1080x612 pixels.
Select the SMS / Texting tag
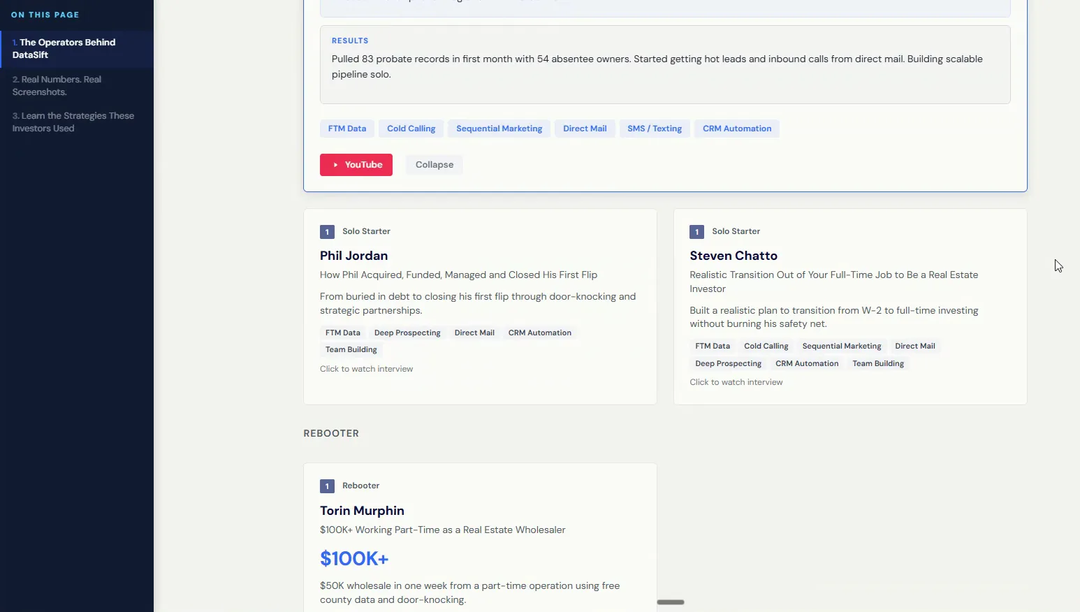click(x=655, y=129)
